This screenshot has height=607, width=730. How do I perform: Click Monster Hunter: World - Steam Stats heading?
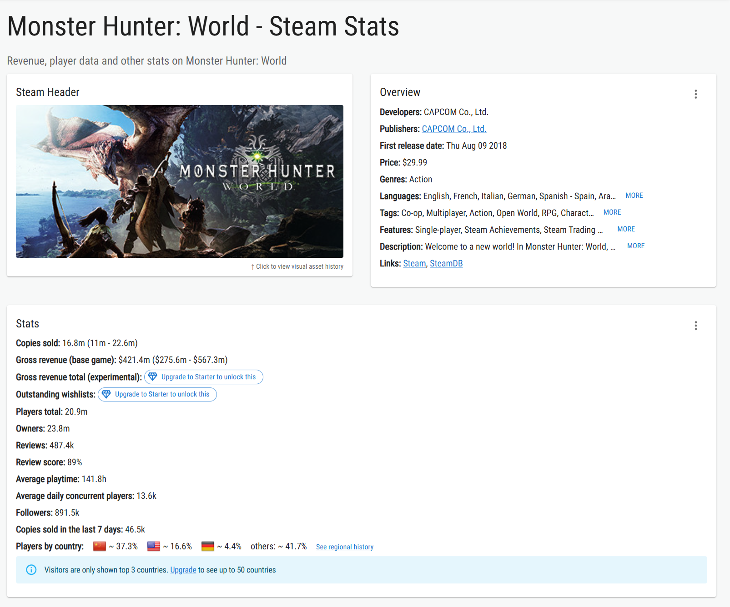tap(203, 26)
